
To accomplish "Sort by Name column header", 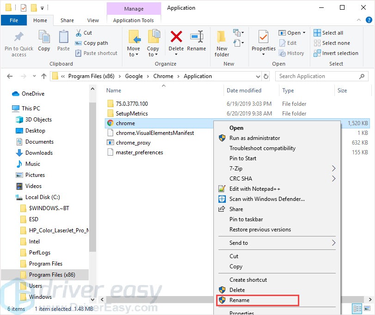I will (114, 91).
